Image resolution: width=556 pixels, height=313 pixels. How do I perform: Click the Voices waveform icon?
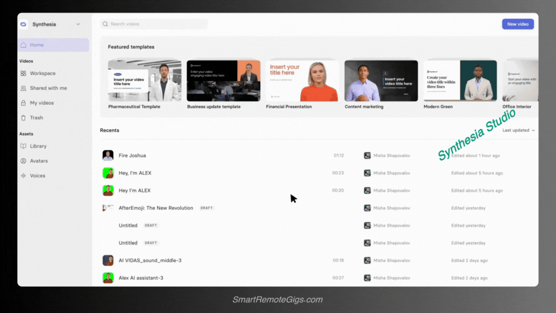coord(23,176)
